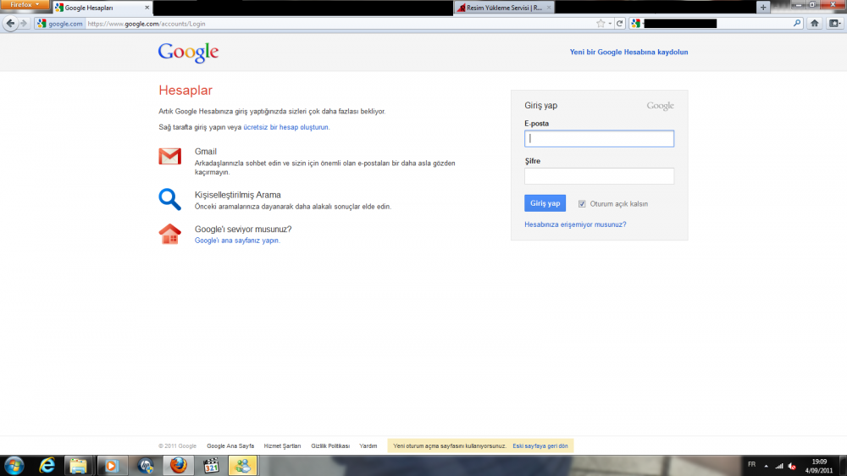Click the volume tray icon
This screenshot has width=847, height=476.
coord(792,466)
